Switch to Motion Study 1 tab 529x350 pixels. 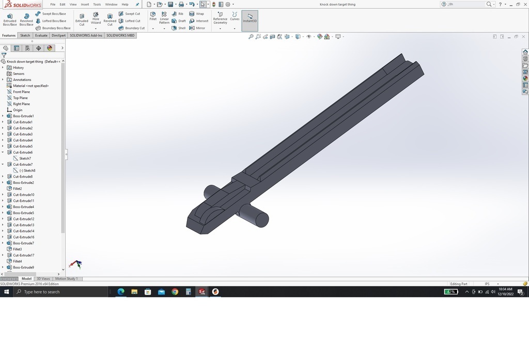[x=67, y=279]
